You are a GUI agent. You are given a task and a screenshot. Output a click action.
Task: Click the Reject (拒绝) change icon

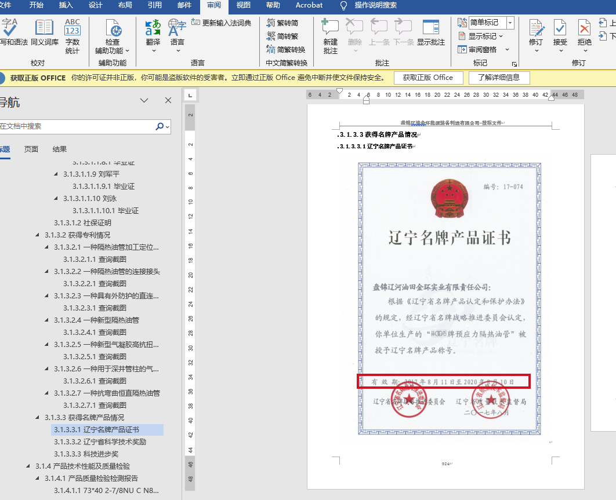coord(585,28)
